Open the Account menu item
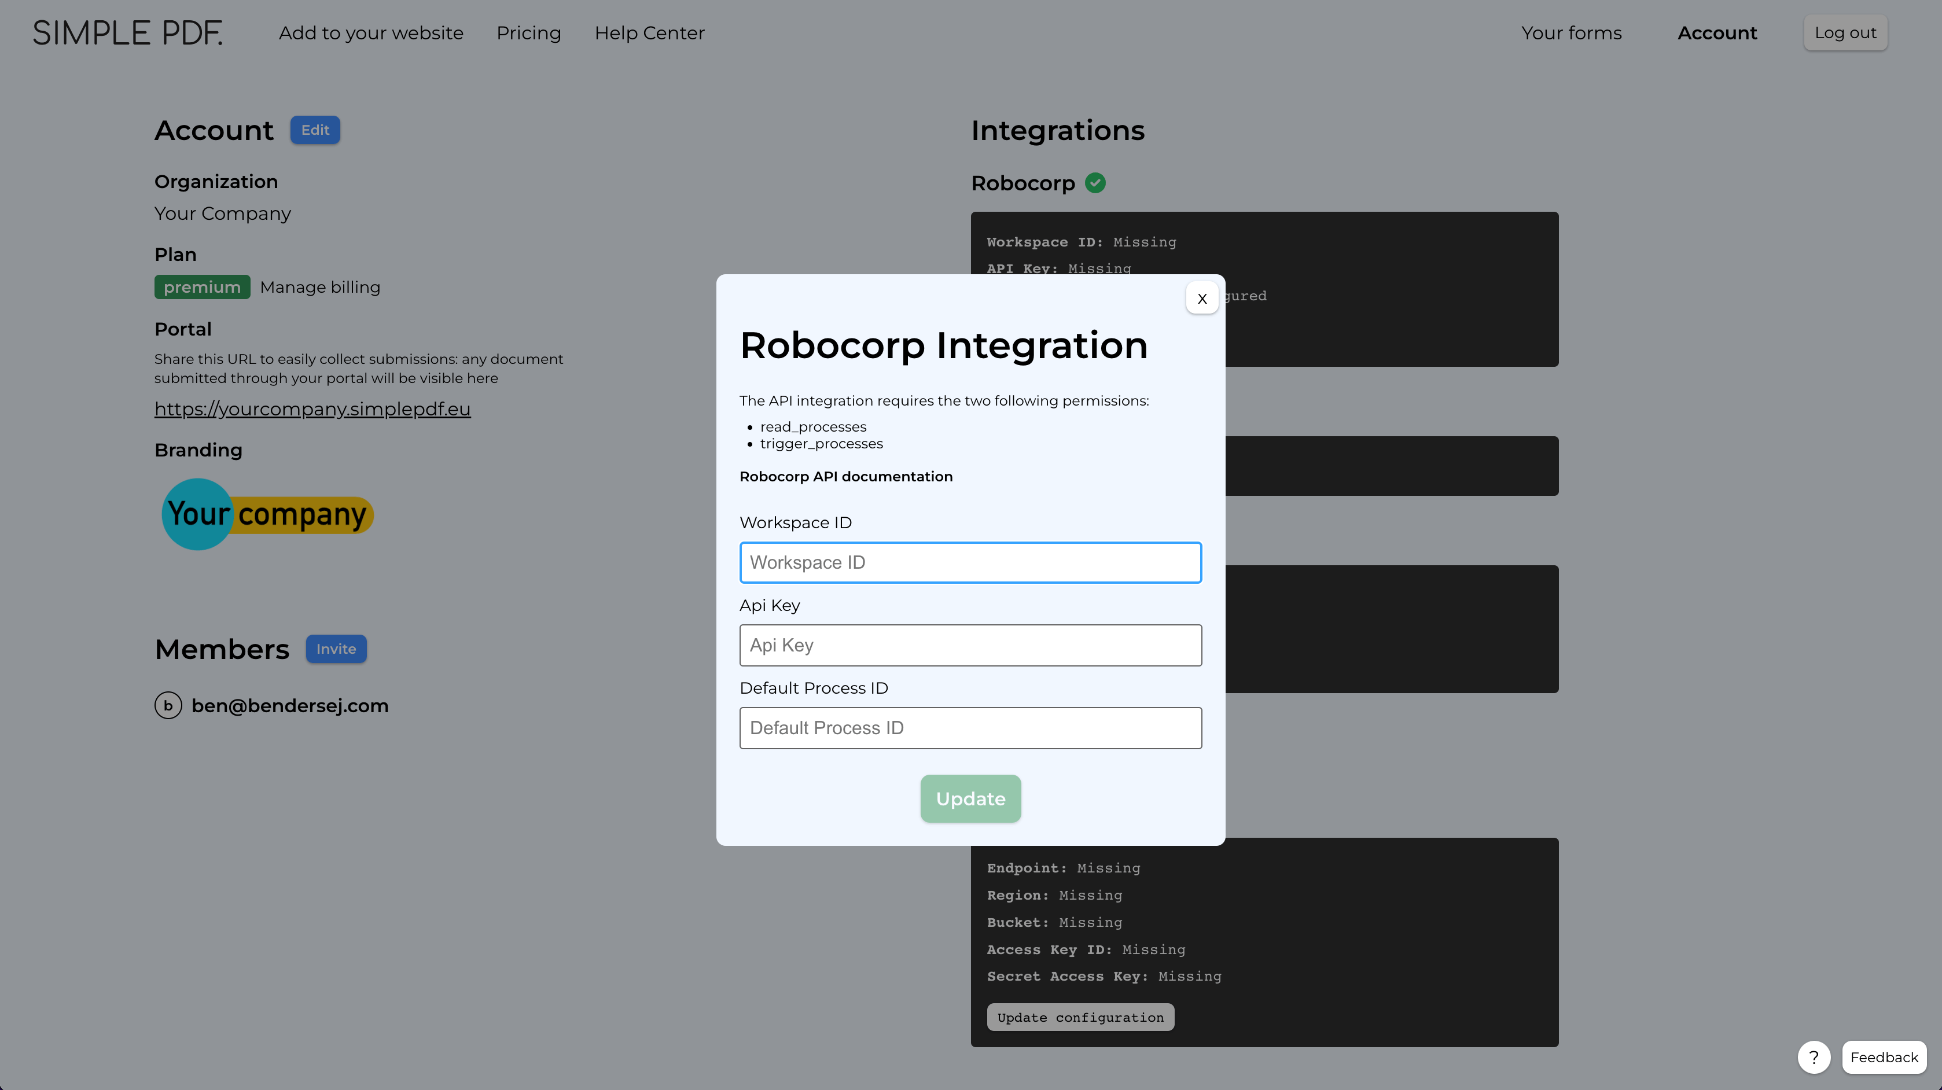This screenshot has height=1090, width=1942. (x=1716, y=33)
